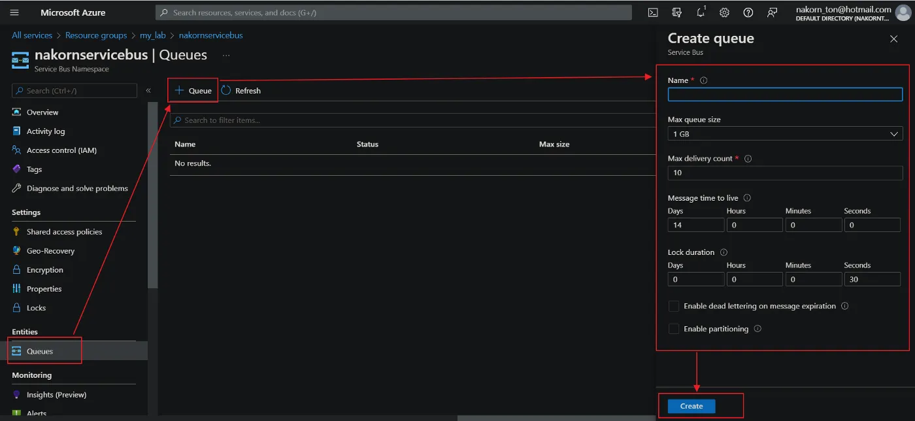
Task: Click the plus Queue button
Action: (x=193, y=91)
